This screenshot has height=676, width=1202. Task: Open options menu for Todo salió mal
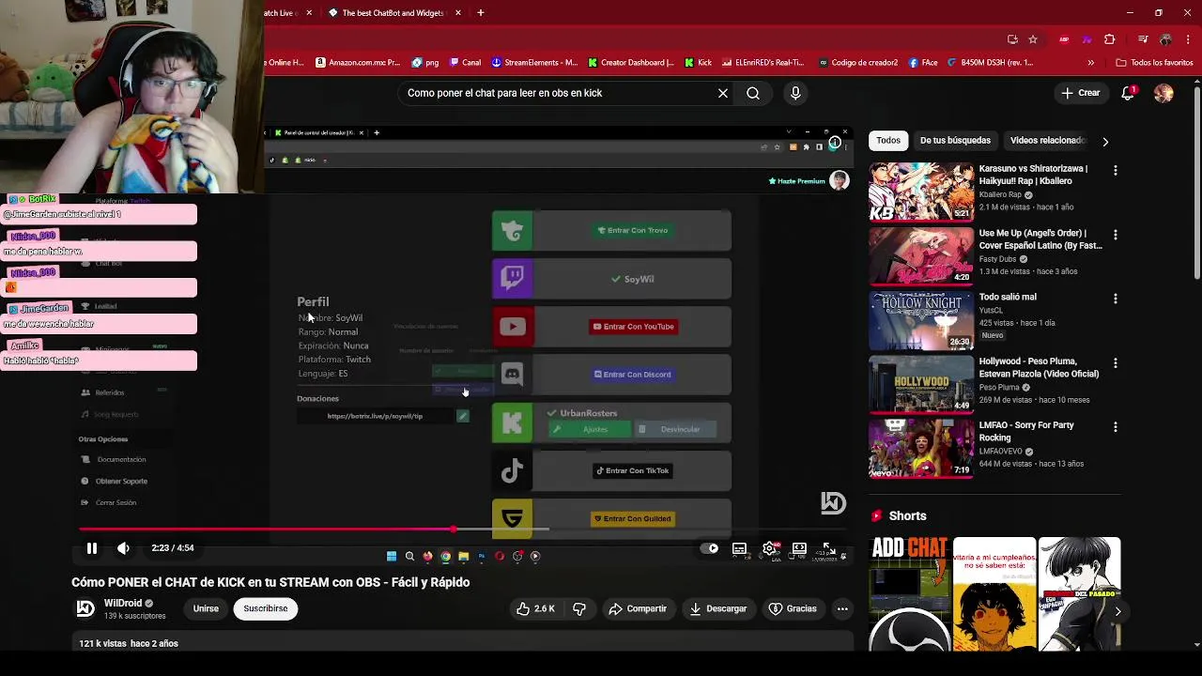[x=1115, y=299]
